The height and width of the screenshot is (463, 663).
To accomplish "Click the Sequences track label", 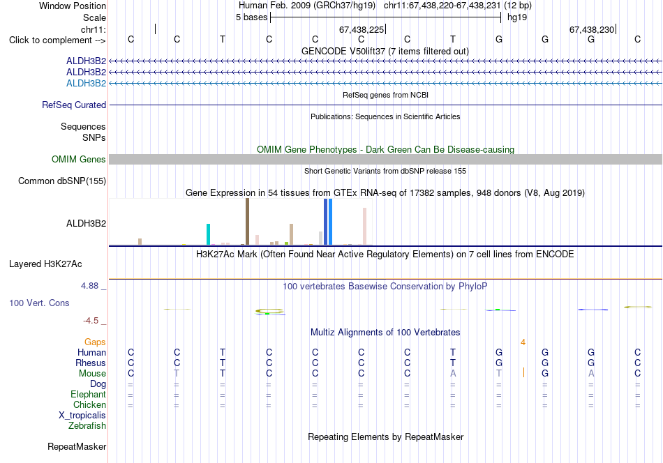I will pos(83,126).
